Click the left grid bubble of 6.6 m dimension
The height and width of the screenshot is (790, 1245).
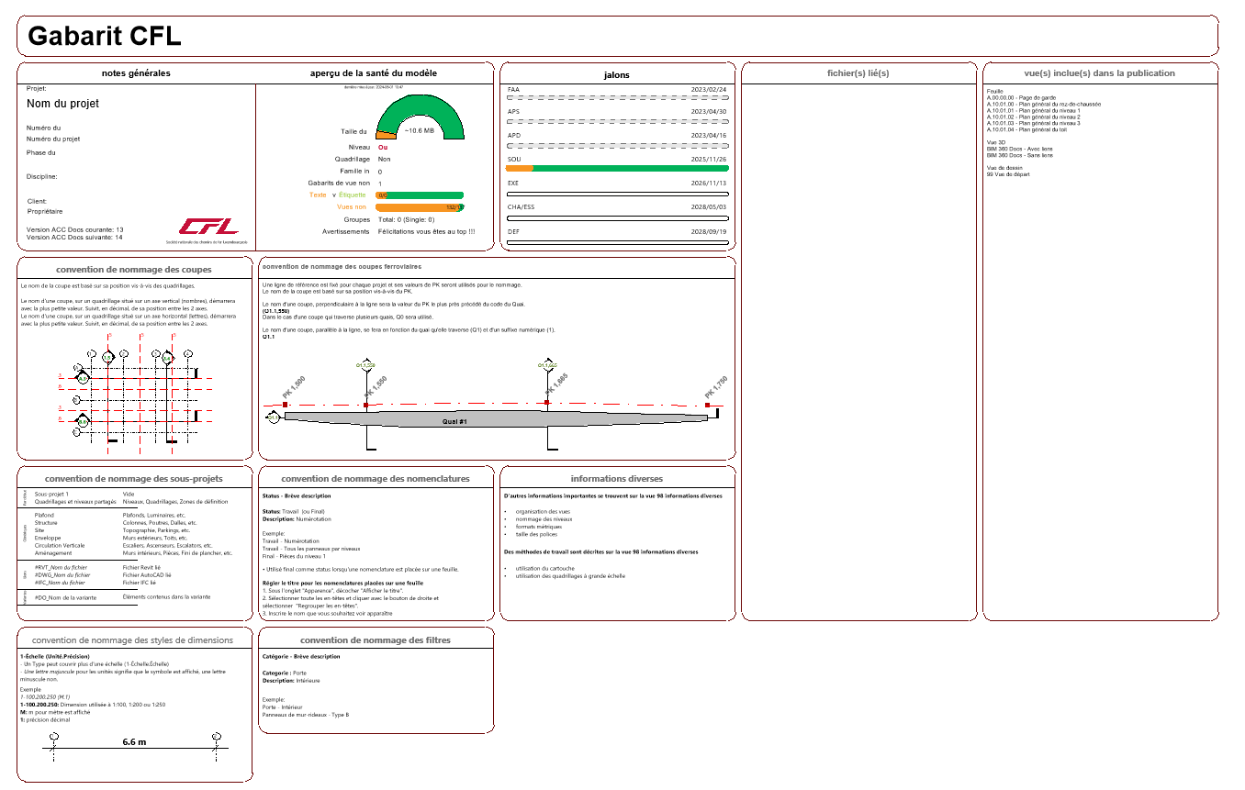(x=54, y=736)
